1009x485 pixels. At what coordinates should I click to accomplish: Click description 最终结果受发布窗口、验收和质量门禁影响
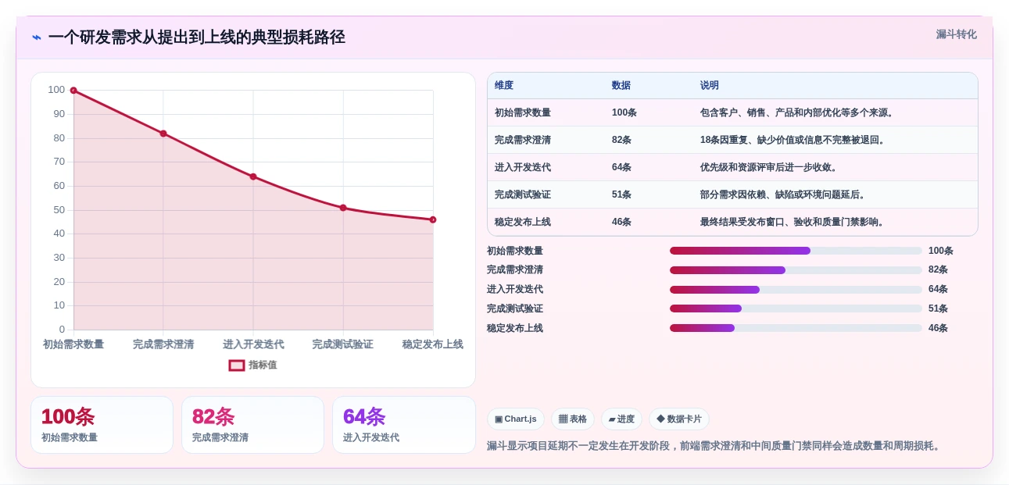pos(793,222)
